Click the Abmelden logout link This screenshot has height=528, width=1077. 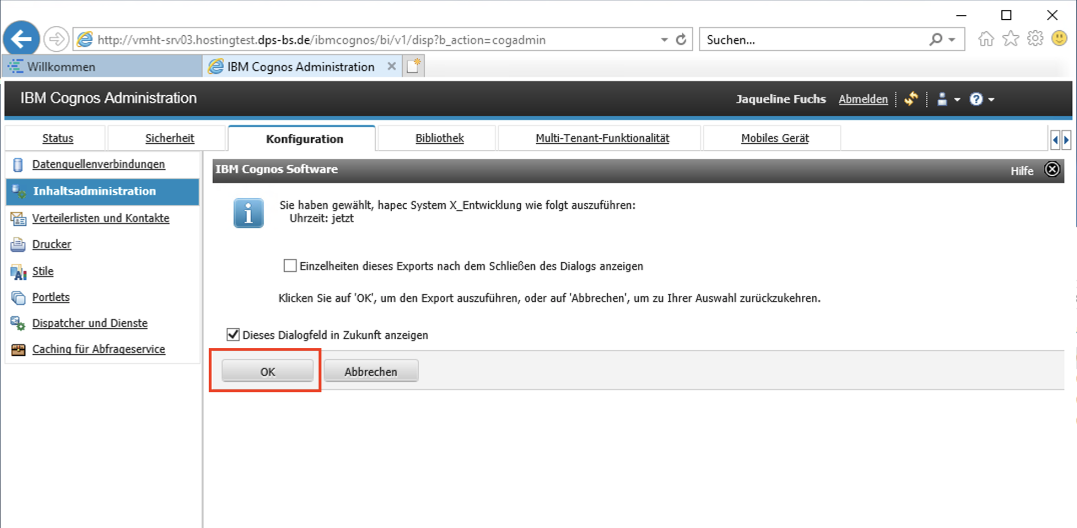tap(863, 99)
